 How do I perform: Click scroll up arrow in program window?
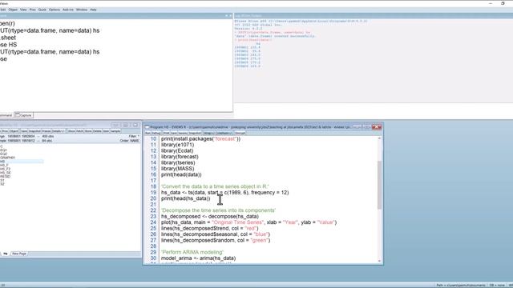coord(379,138)
